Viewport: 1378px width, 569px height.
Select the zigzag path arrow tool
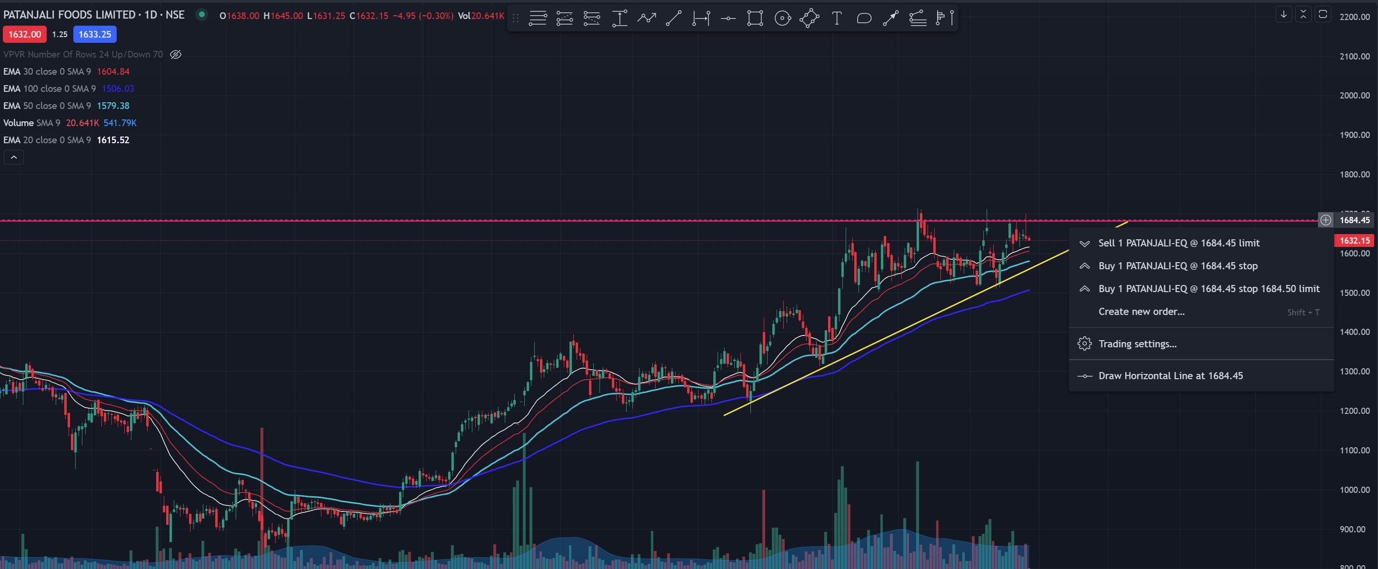tap(647, 19)
